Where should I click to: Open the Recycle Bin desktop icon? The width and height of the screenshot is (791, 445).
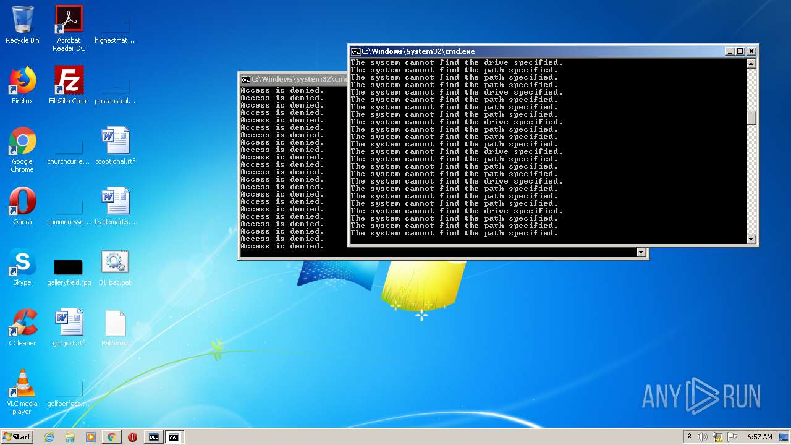(22, 26)
